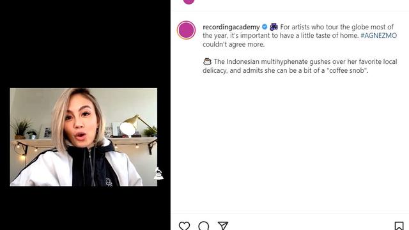
Task: Click the music notes emoji in the caption
Action: coord(274,27)
